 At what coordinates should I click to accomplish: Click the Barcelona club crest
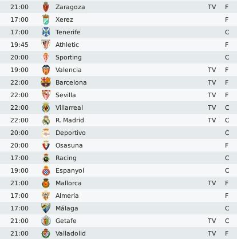tap(46, 82)
